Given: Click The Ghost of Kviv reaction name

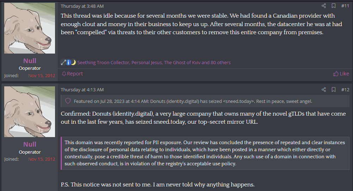Looking at the screenshot, I should coord(182,62).
